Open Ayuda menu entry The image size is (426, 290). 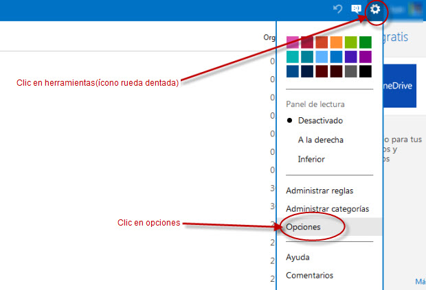coord(298,258)
